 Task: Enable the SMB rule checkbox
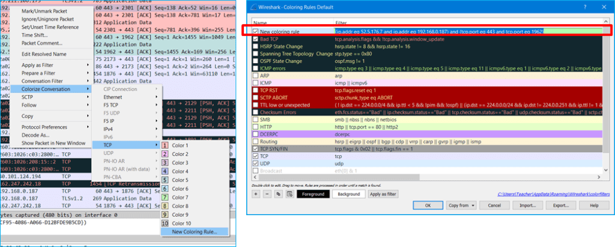click(256, 120)
